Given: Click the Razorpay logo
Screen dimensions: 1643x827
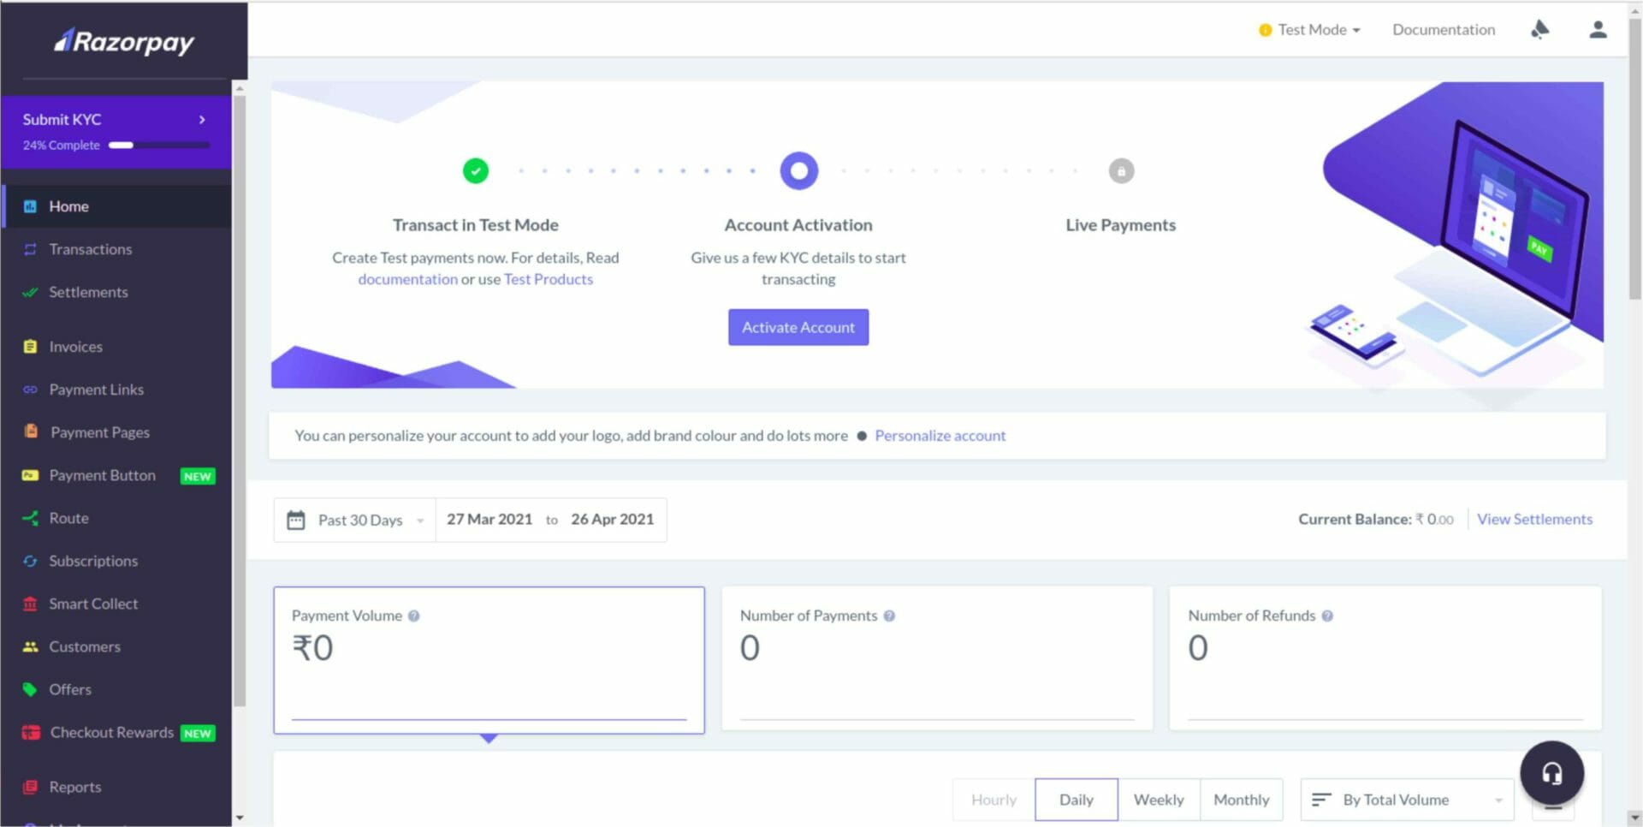Looking at the screenshot, I should [x=124, y=40].
